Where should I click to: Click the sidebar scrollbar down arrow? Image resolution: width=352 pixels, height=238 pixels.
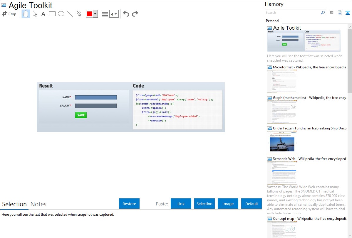click(x=350, y=236)
